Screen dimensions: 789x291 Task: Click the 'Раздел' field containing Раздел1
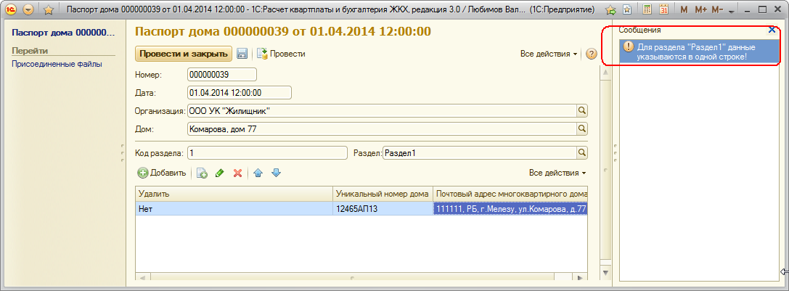coord(480,152)
